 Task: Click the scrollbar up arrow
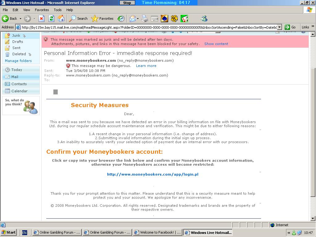click(313, 34)
